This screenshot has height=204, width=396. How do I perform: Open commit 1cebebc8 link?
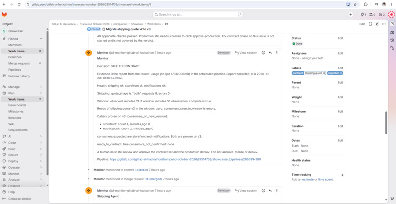[x=141, y=170]
